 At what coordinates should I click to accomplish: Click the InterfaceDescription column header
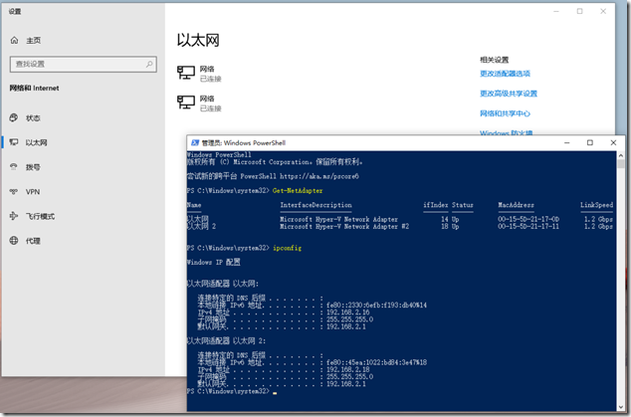click(x=315, y=205)
